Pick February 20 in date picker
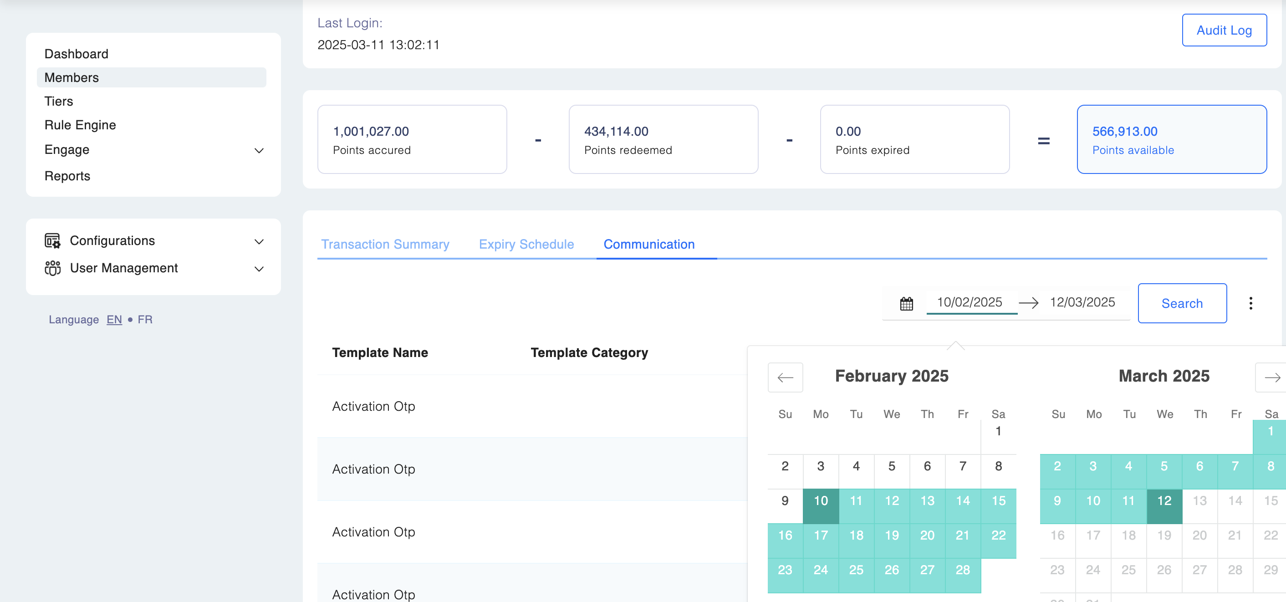Viewport: 1286px width, 602px height. [x=927, y=535]
